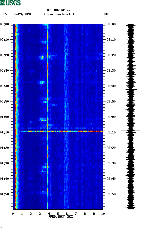Click the 2 Hz frequency tick label
This screenshot has width=142, height=230.
31,214
